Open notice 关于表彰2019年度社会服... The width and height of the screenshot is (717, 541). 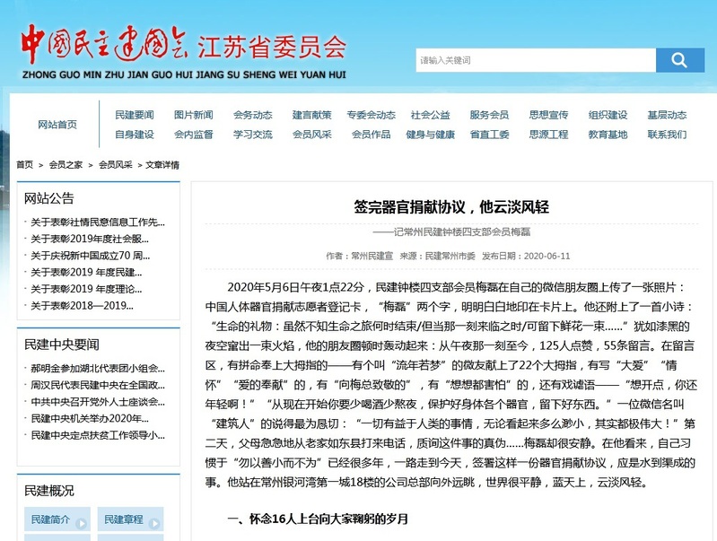point(90,239)
